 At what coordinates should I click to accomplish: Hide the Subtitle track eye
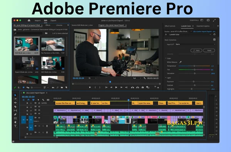tap(39, 103)
